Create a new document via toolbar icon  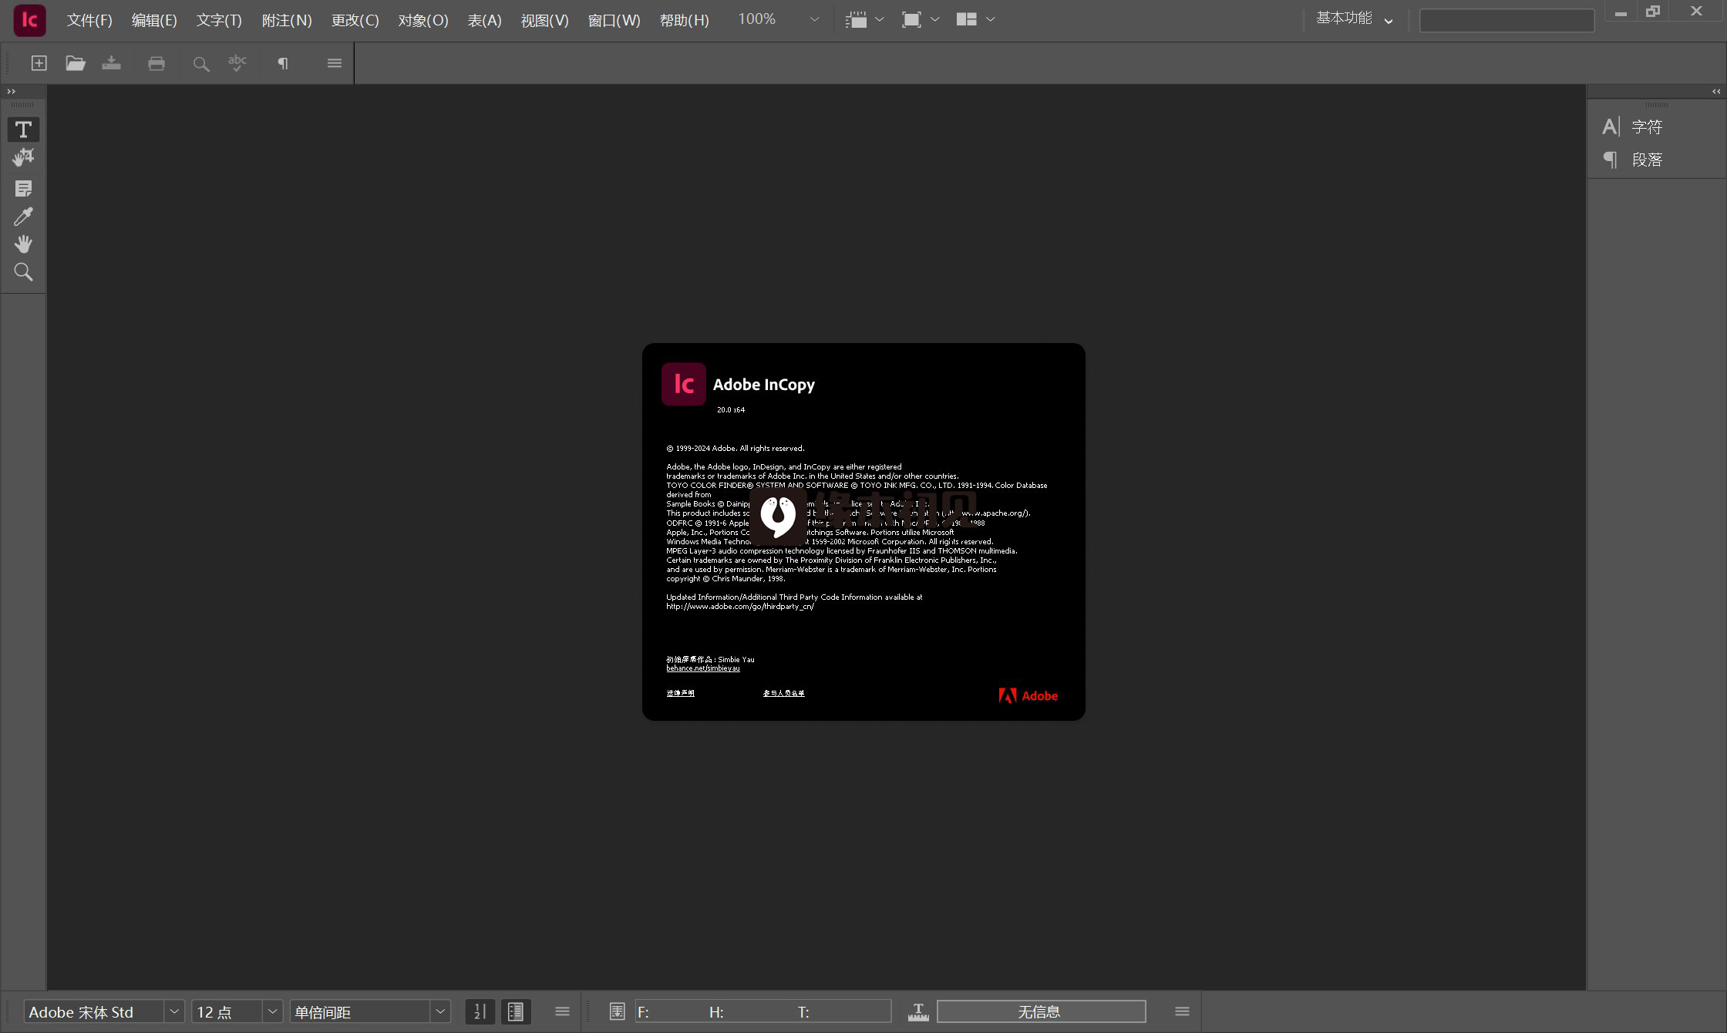(x=39, y=63)
